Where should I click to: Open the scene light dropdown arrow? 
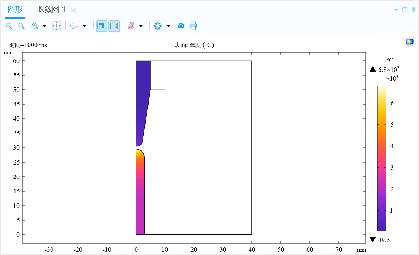[x=141, y=26]
